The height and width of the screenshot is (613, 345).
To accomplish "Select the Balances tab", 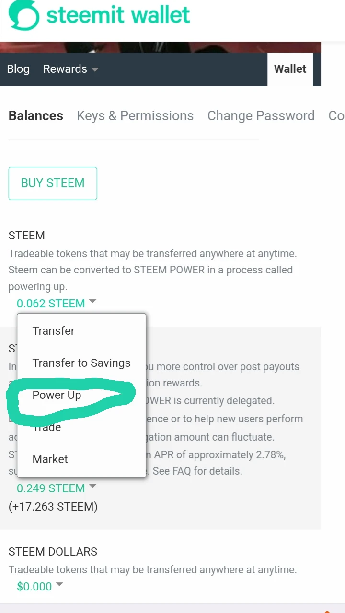I will pos(36,116).
